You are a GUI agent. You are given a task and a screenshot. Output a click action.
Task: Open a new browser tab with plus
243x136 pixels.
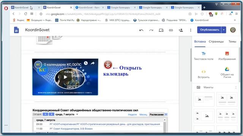pos(204,8)
